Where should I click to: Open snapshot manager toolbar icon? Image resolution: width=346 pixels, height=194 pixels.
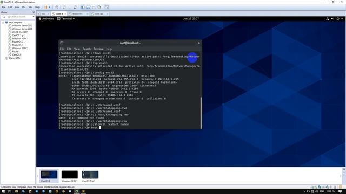75,7
